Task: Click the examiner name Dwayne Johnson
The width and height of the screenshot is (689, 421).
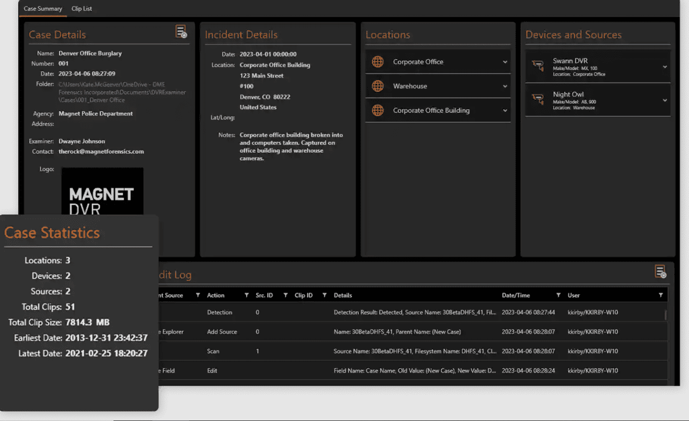Action: pos(82,141)
